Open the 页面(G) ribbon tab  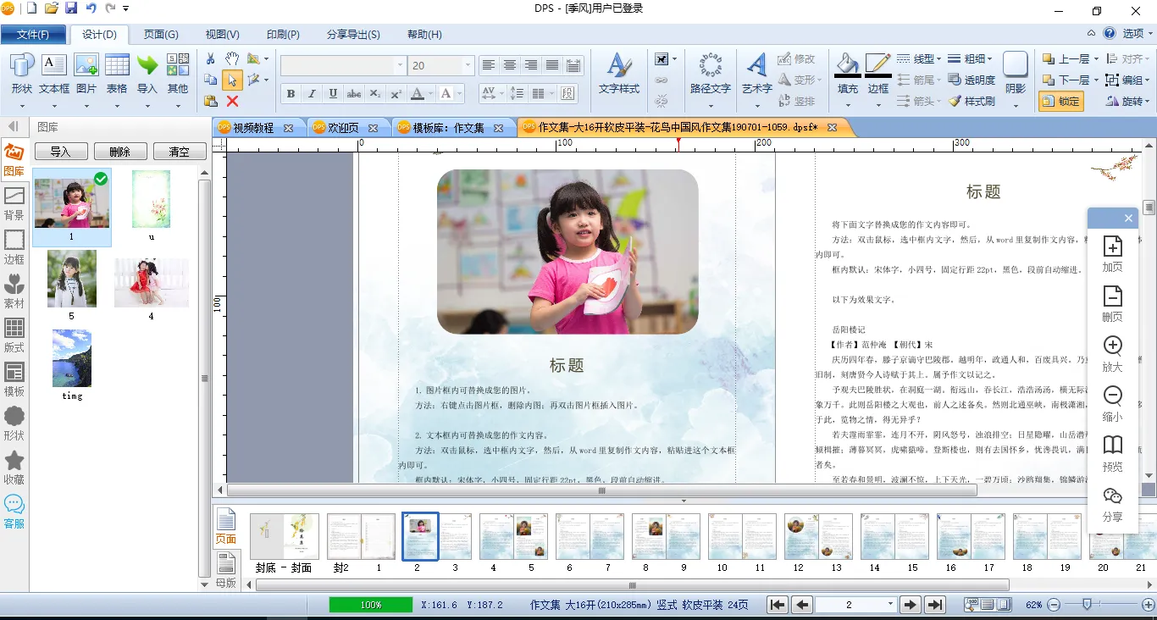click(x=160, y=35)
